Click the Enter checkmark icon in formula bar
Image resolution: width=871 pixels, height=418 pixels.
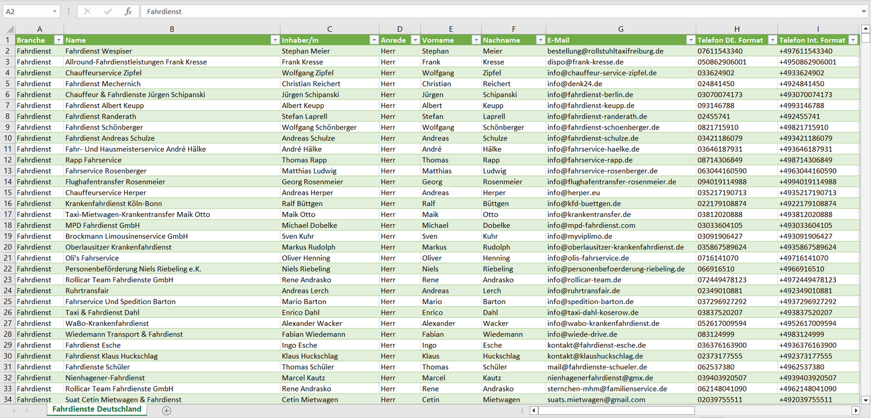click(x=108, y=11)
